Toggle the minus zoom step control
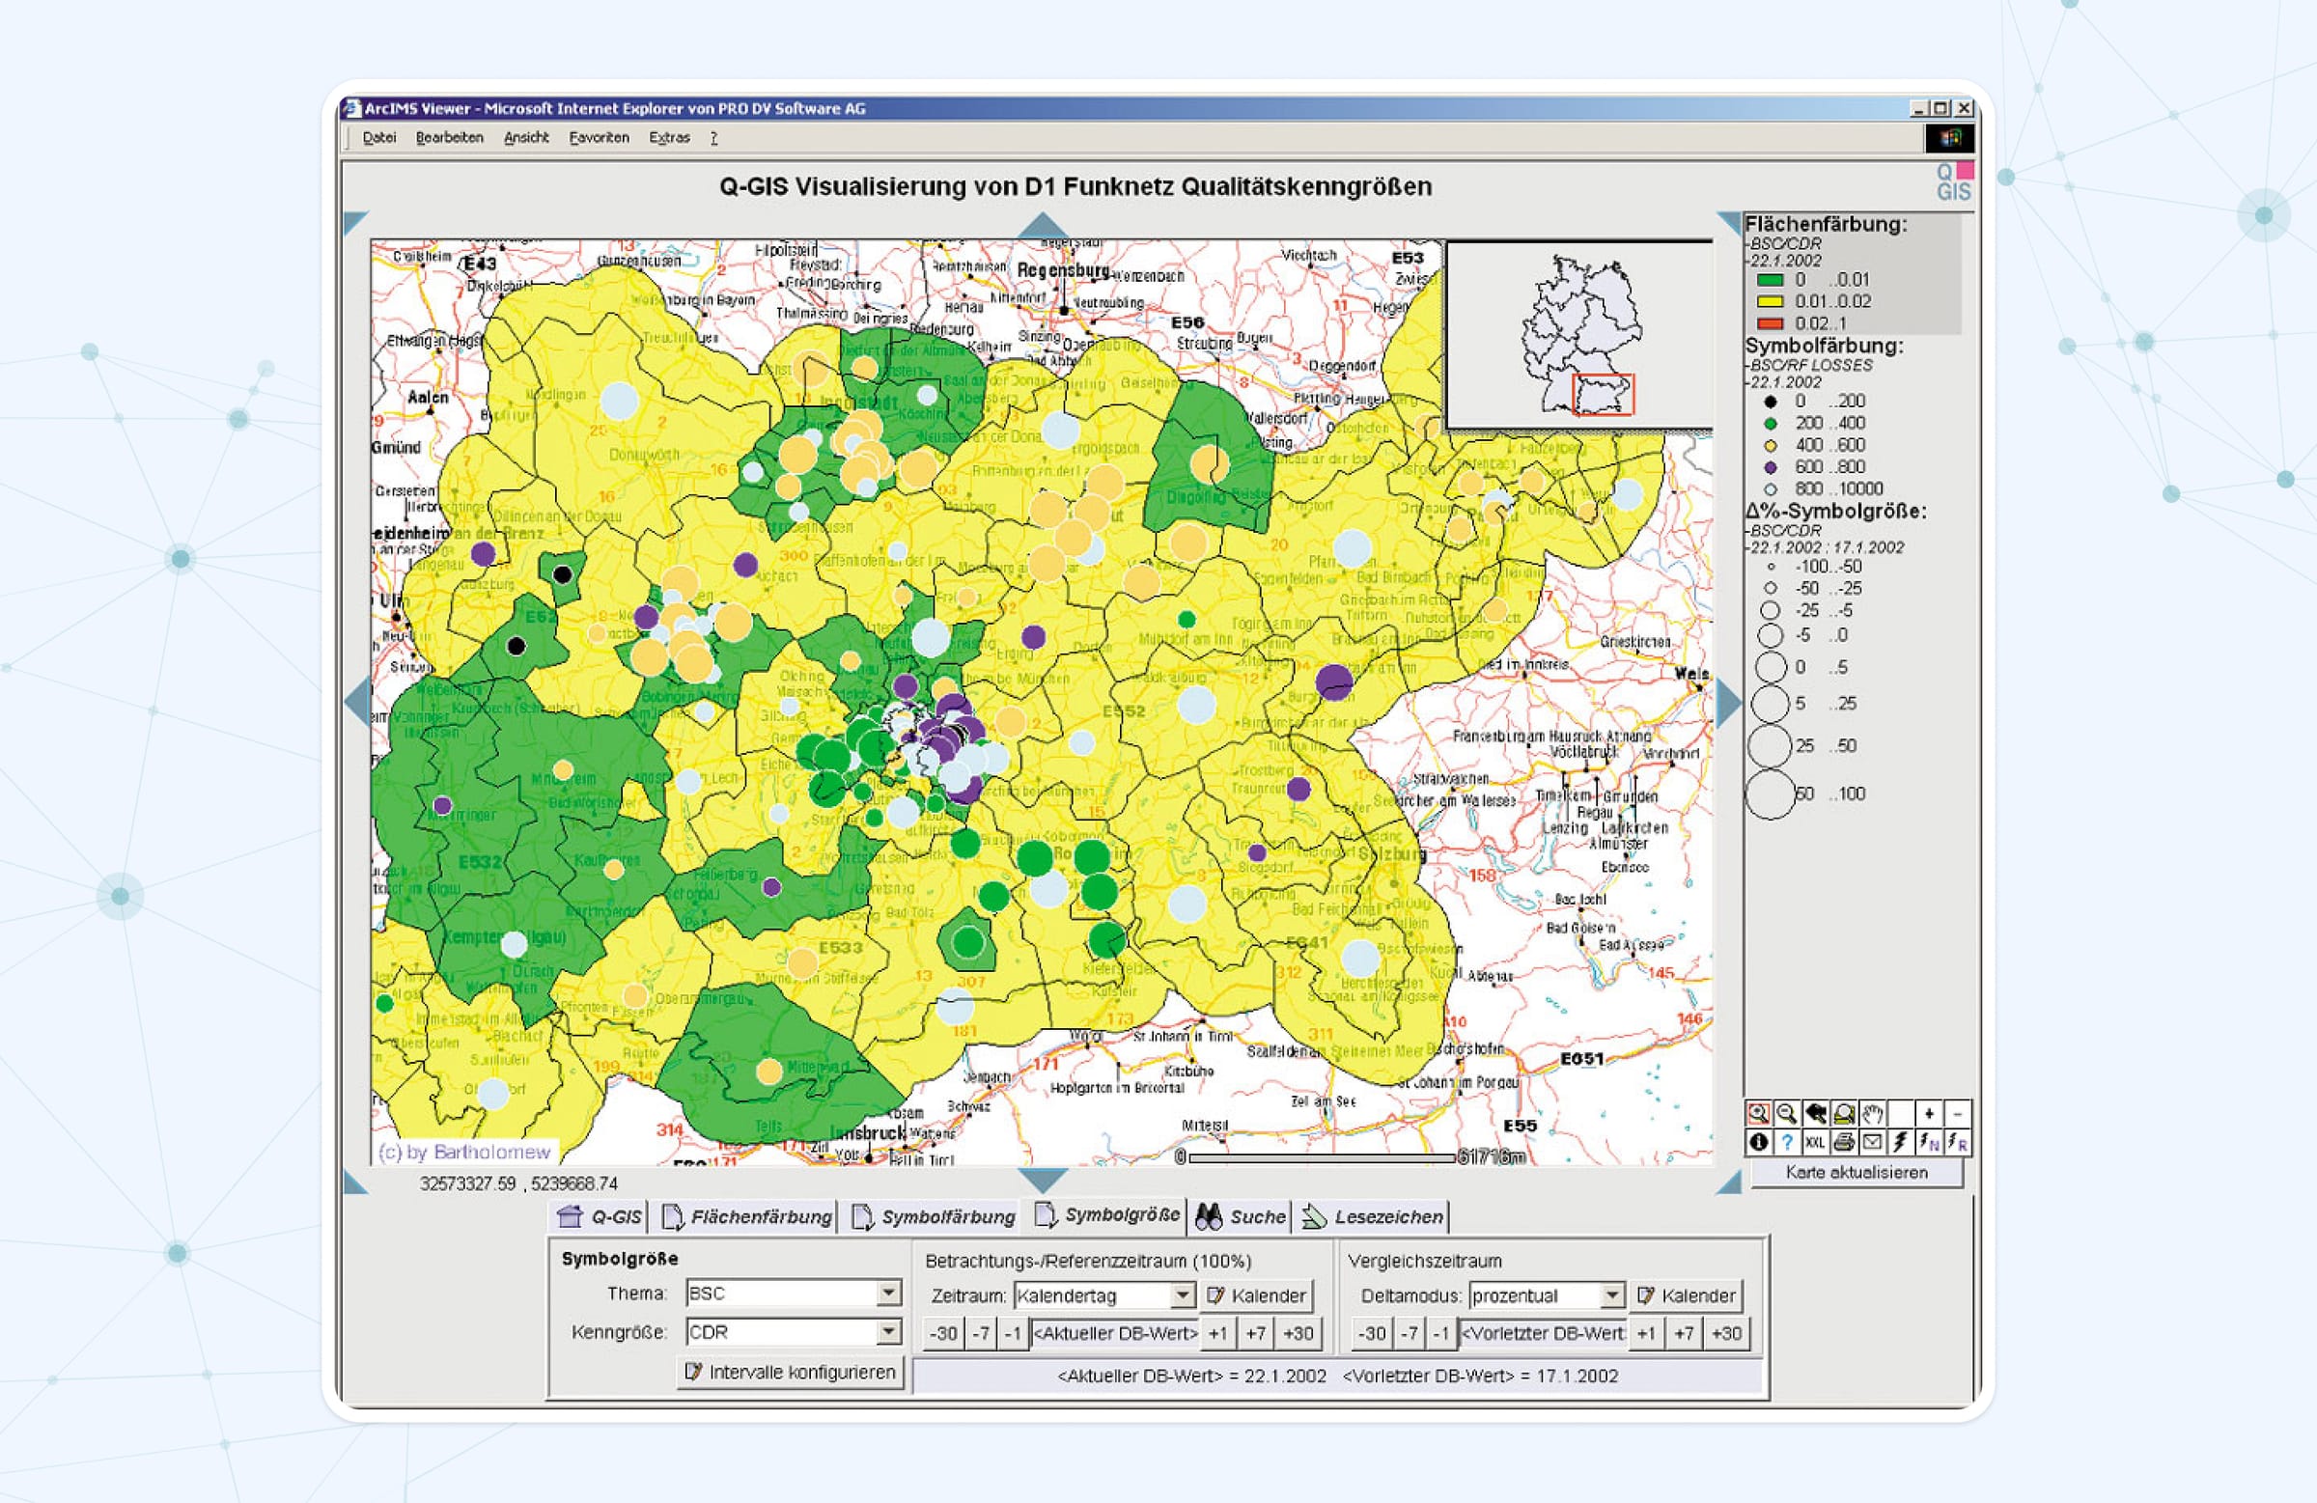The image size is (2317, 1503). pyautogui.click(x=1958, y=1116)
